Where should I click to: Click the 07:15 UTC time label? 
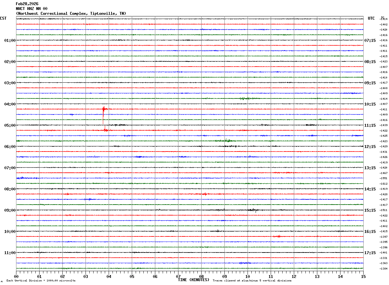tap(370, 41)
